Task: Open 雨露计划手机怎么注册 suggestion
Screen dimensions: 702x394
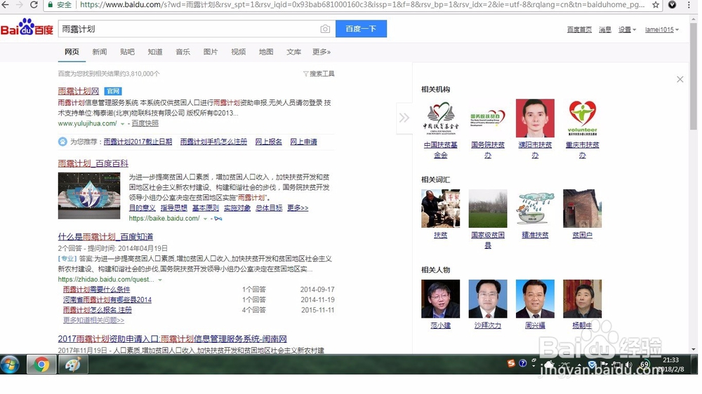Action: 213,142
